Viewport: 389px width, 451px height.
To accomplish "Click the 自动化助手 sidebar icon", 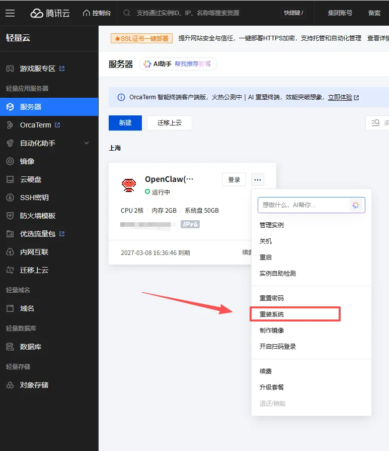I will [10, 143].
